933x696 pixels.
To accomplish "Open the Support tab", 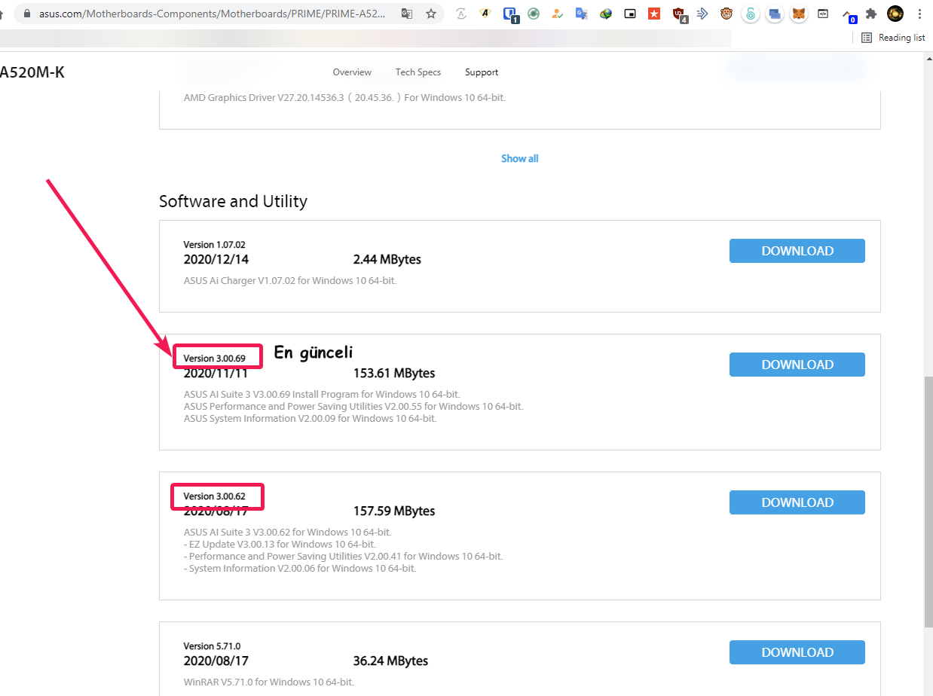I will 482,72.
